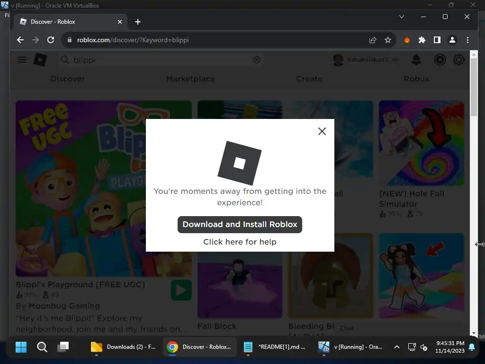The width and height of the screenshot is (485, 364).
Task: Open Windows taskbar search
Action: click(x=42, y=347)
